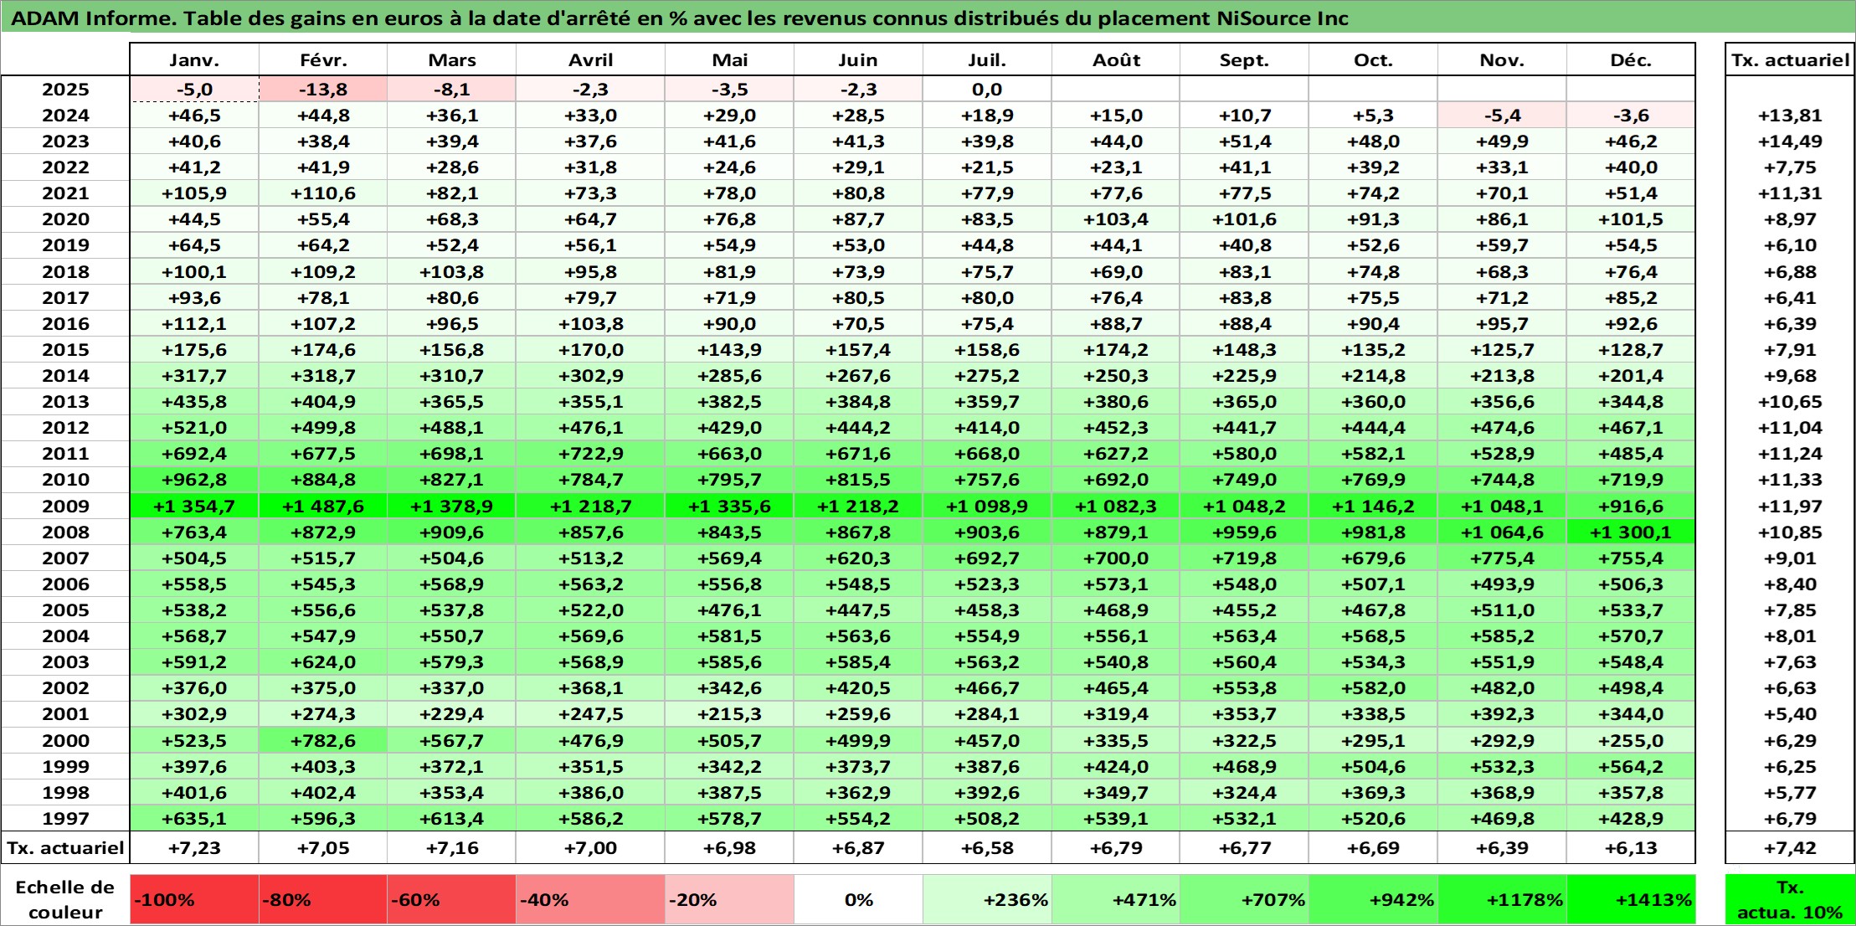Select the +7,42 overall actuarial rate

pyautogui.click(x=1790, y=848)
